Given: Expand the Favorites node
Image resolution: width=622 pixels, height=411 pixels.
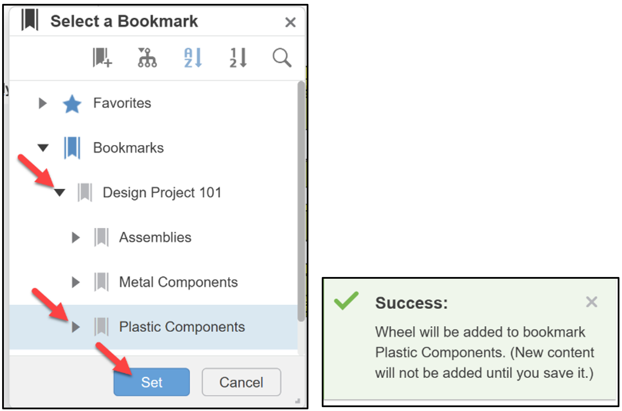Looking at the screenshot, I should click(x=43, y=103).
